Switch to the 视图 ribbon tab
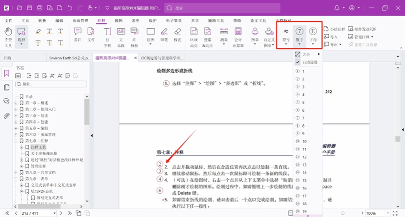 coord(119,21)
